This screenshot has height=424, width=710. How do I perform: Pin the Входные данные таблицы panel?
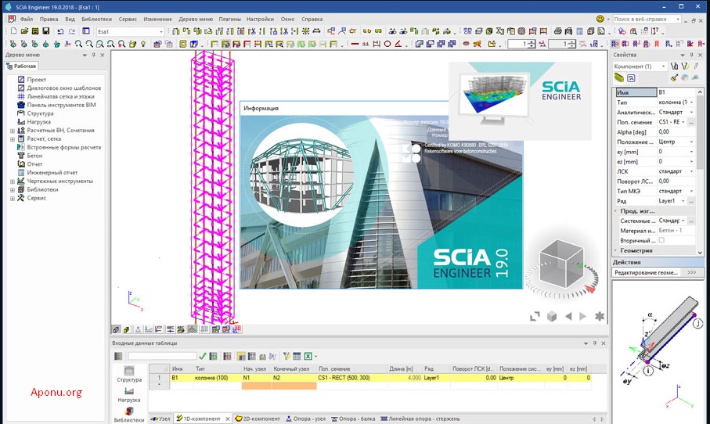coord(594,343)
